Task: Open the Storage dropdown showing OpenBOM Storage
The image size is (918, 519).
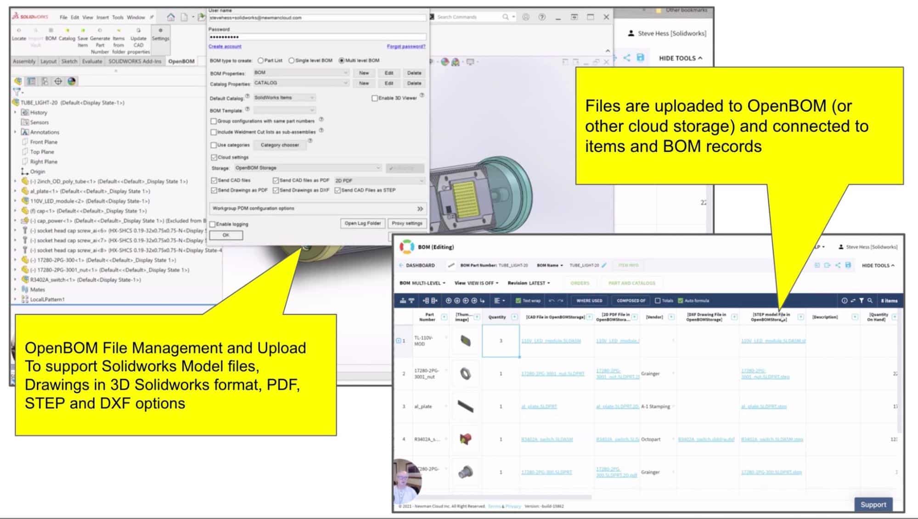Action: tap(308, 168)
